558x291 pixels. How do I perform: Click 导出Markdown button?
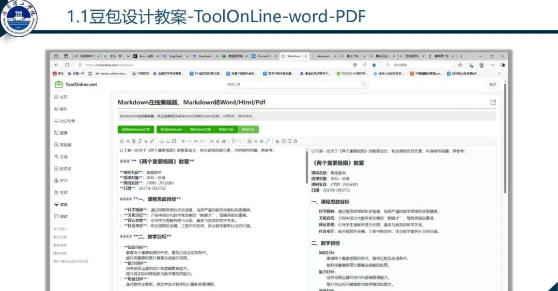171,130
